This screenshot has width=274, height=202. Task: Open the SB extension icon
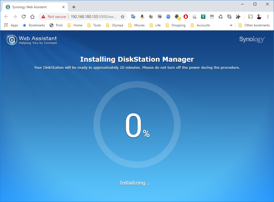pyautogui.click(x=160, y=17)
